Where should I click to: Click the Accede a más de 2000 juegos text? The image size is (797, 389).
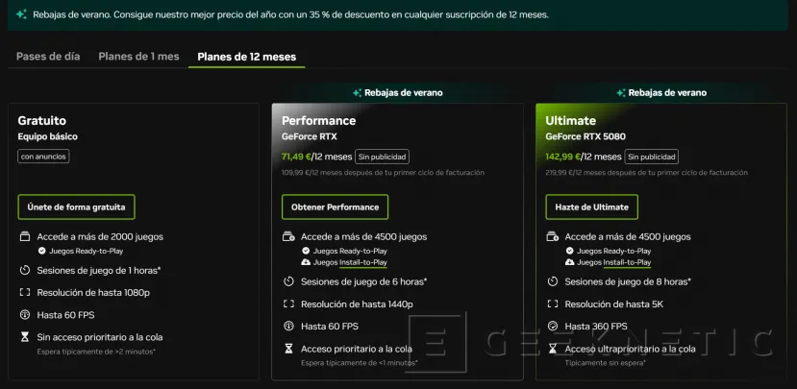(x=100, y=236)
